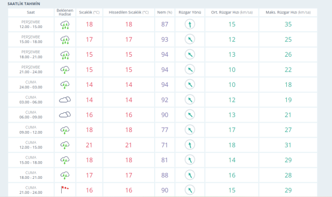Click the Ort. Rüzgar Hızı column header
Viewport: 332px width, 197px height.
232,12
